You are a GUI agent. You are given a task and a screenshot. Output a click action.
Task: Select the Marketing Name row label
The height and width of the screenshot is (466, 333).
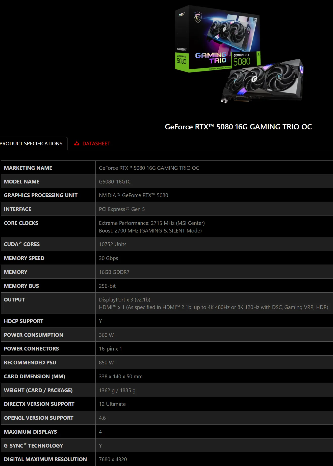click(28, 168)
